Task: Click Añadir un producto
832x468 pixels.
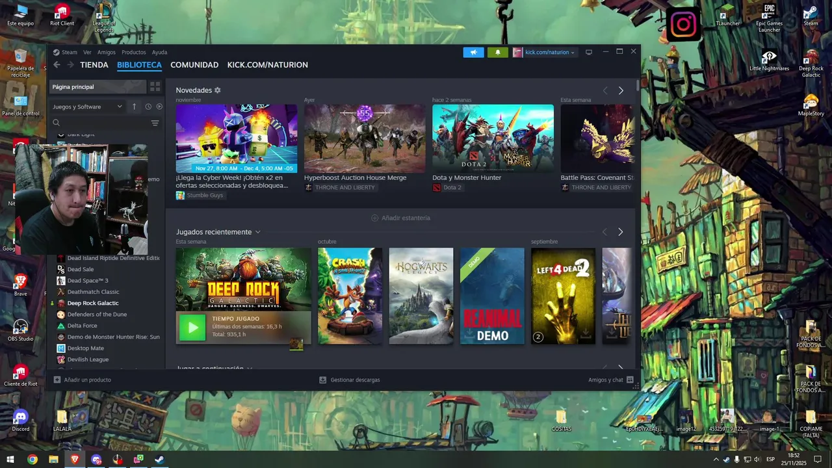Action: [x=83, y=380]
